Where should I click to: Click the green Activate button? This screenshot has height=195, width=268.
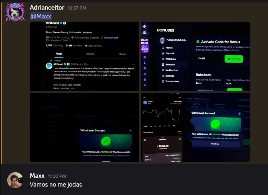coord(234,59)
